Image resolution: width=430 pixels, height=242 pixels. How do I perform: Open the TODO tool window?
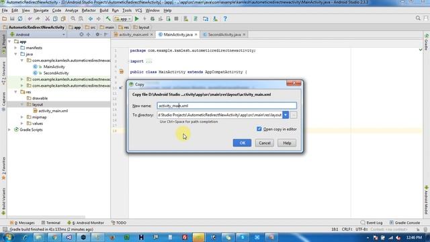tap(119, 223)
